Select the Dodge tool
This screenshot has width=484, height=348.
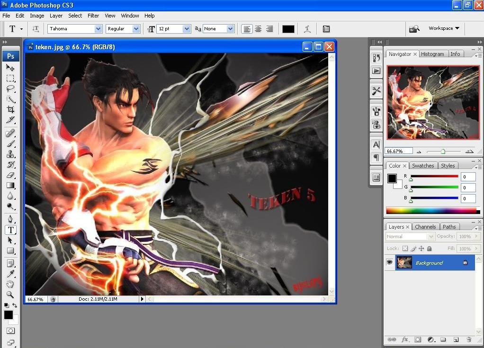pos(10,206)
